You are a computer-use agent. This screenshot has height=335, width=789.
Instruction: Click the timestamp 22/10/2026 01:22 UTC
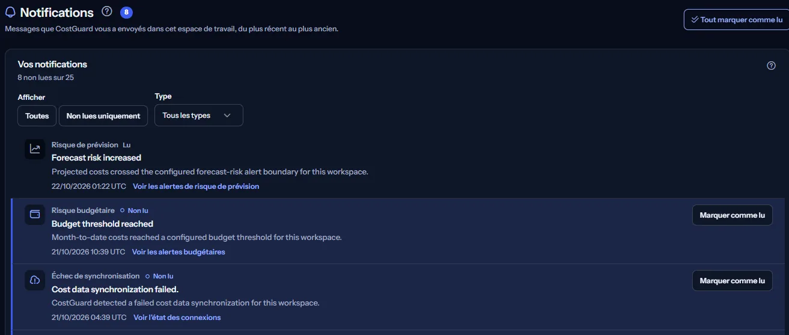[89, 186]
